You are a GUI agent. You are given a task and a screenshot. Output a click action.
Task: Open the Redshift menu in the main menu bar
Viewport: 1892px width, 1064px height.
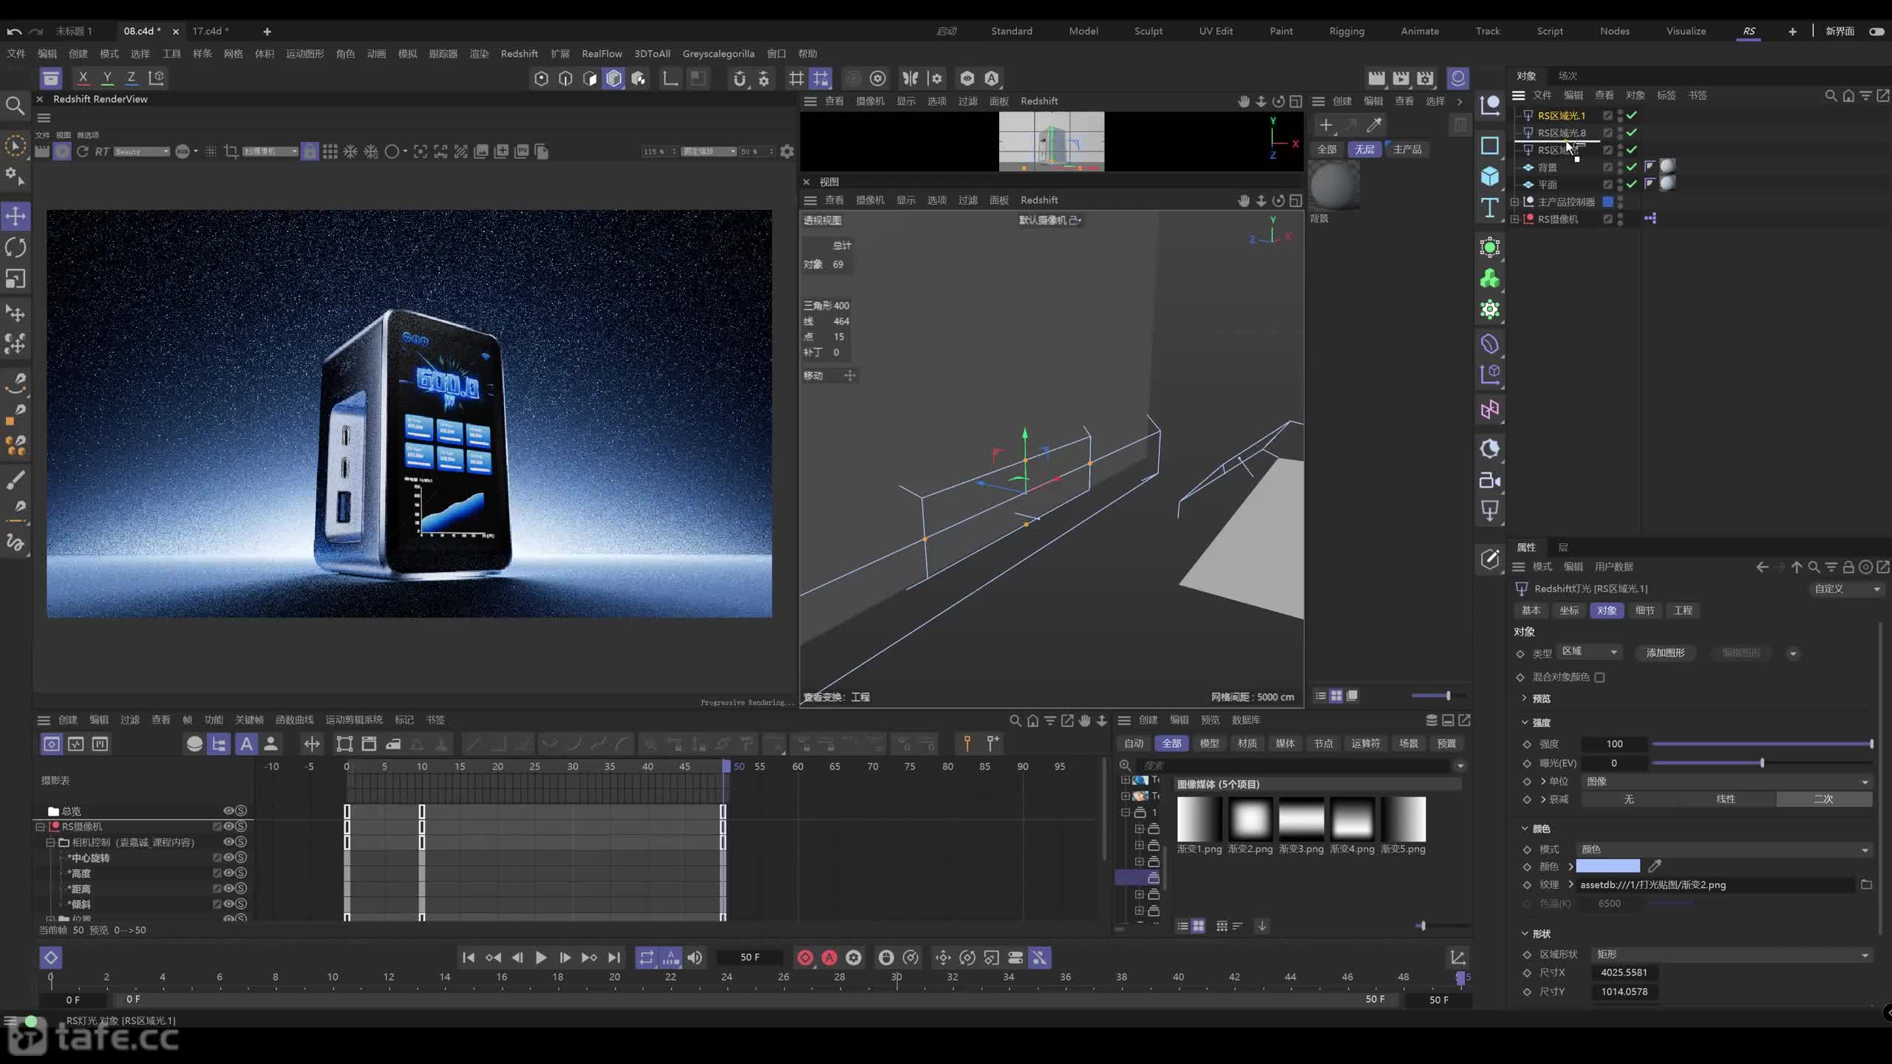[519, 54]
